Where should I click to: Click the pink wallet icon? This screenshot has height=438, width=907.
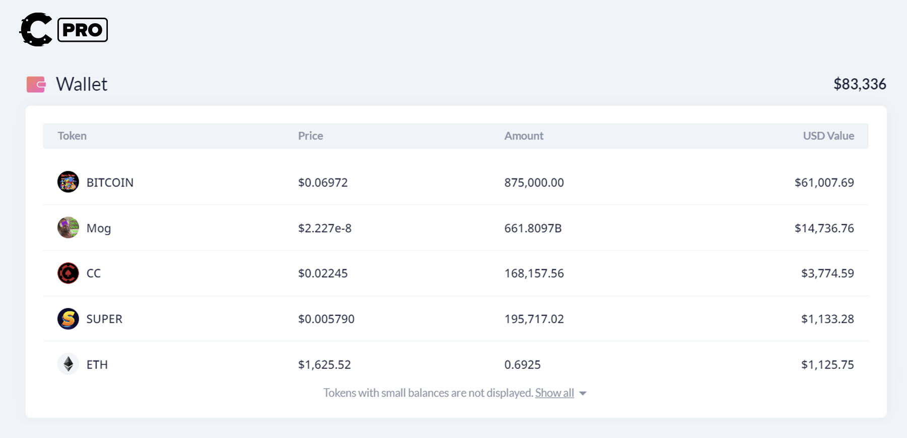point(36,84)
